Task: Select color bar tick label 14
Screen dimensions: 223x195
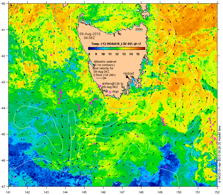Action: (x=131, y=54)
